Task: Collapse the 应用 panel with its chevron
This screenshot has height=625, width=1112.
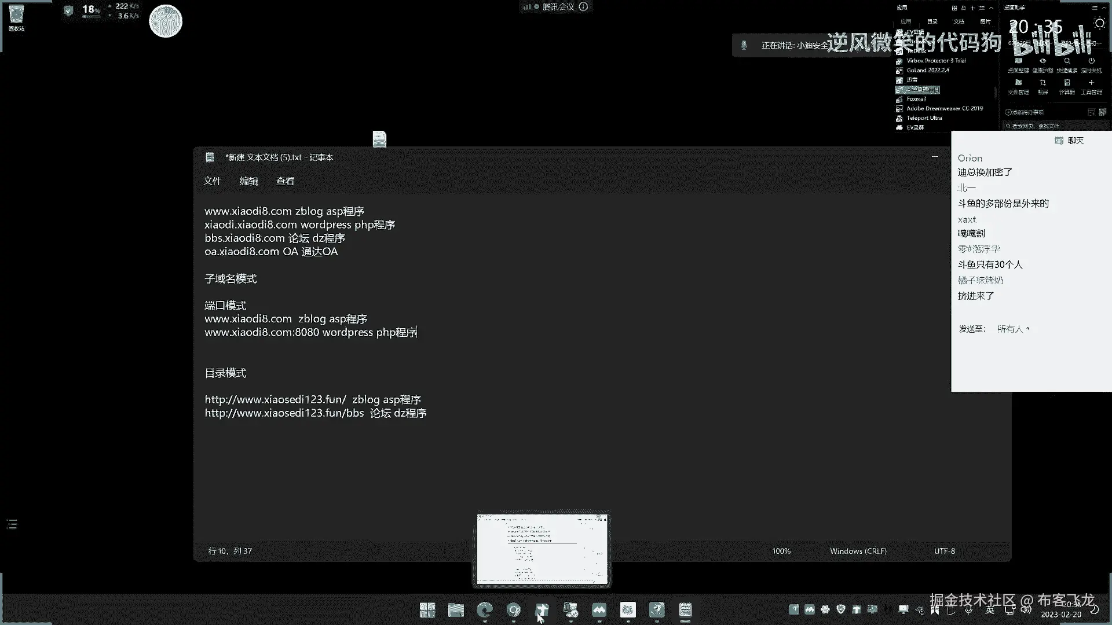Action: tap(992, 8)
